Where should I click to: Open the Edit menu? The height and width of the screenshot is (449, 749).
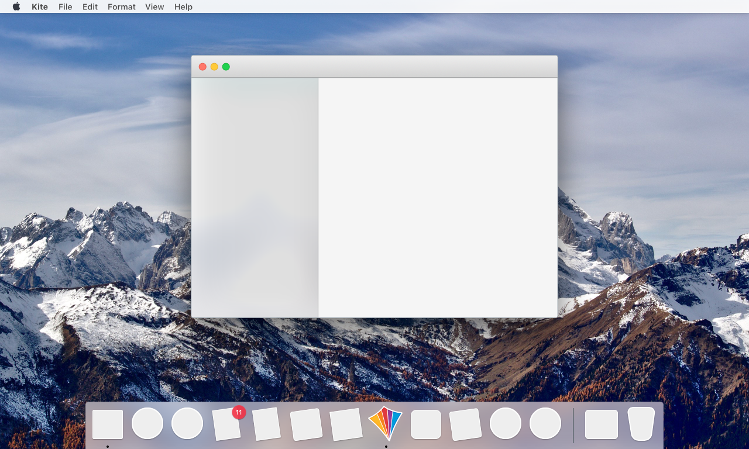pyautogui.click(x=90, y=6)
